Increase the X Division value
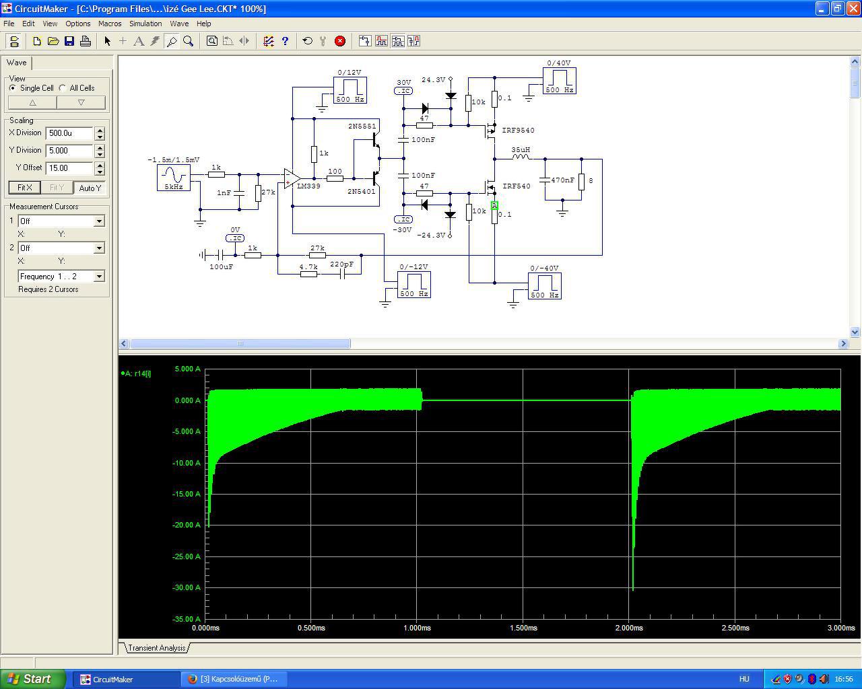This screenshot has width=862, height=689. [x=100, y=130]
